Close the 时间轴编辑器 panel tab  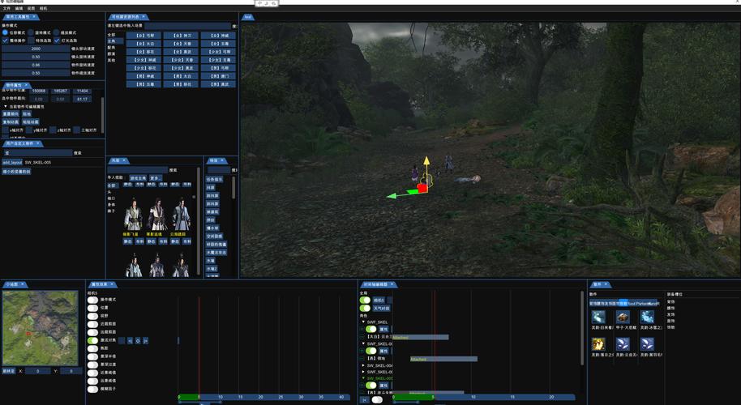(392, 284)
